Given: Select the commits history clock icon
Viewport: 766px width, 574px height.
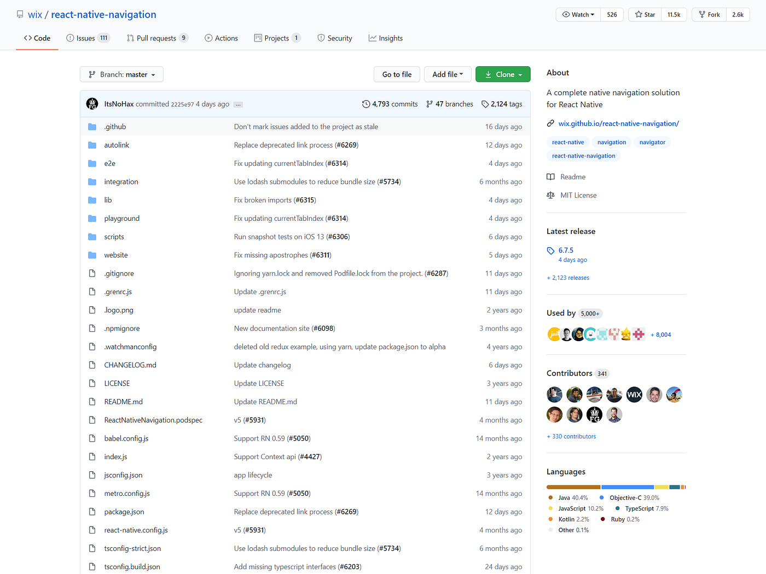Looking at the screenshot, I should (x=365, y=104).
